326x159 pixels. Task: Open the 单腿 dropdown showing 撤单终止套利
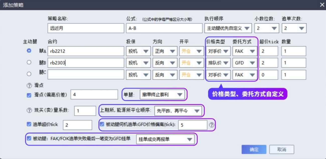point(162,94)
